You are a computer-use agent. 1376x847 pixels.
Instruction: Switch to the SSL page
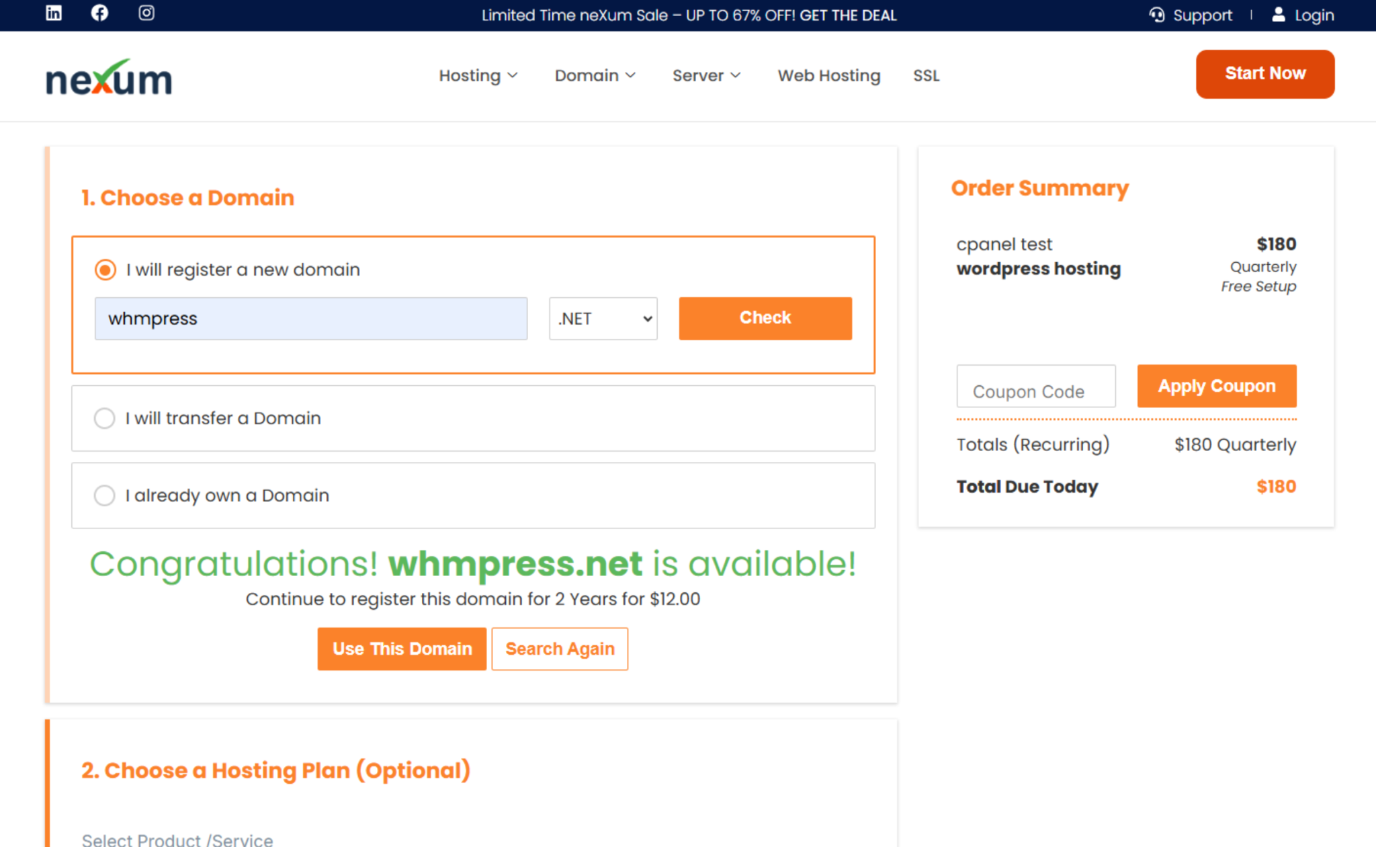tap(926, 76)
